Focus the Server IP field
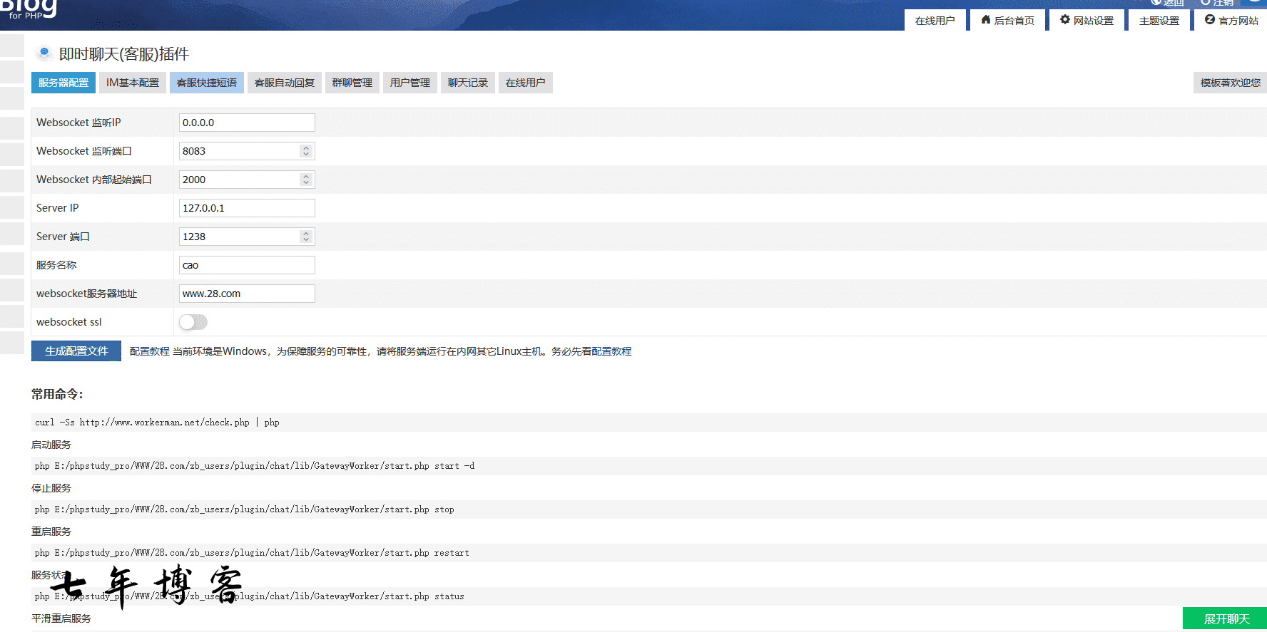The height and width of the screenshot is (632, 1267). tap(247, 208)
